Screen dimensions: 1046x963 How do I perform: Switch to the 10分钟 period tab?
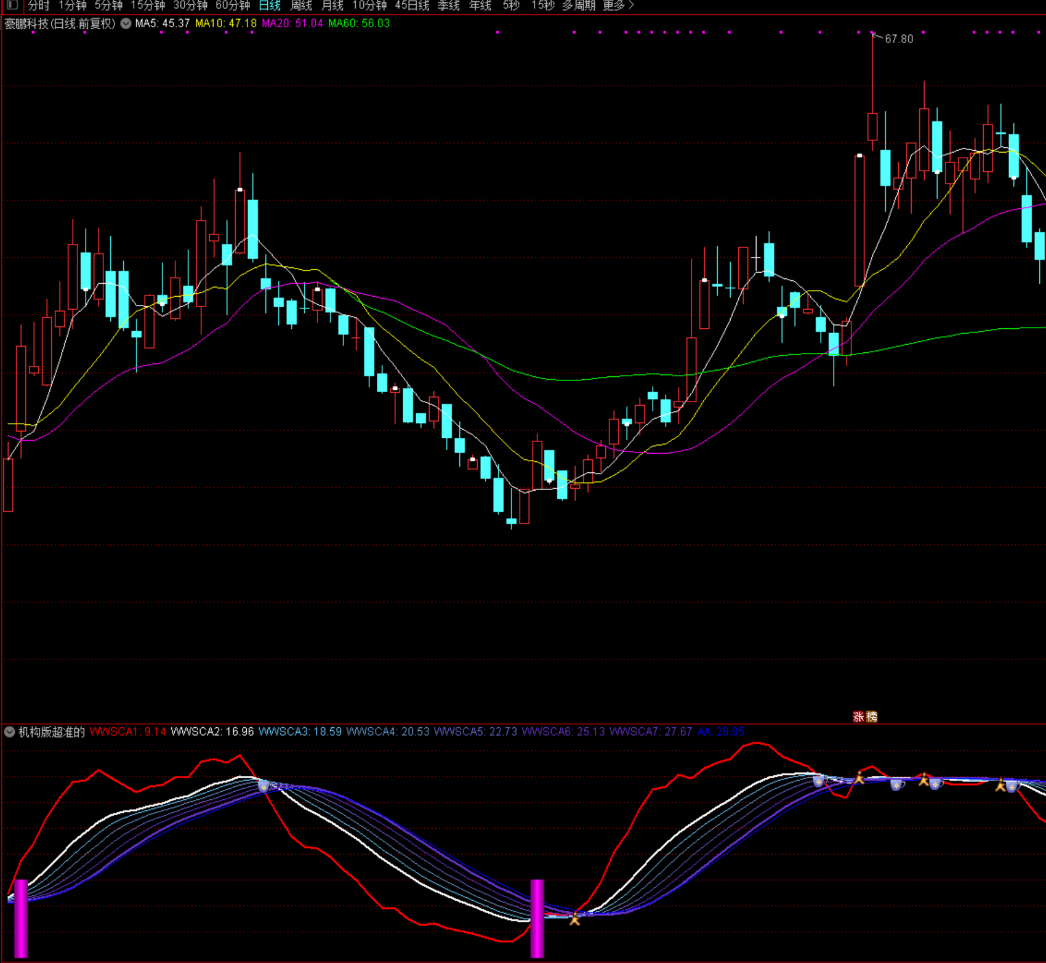369,6
